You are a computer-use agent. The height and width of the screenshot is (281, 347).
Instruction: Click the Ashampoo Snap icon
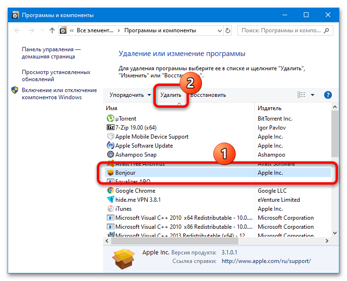click(110, 154)
